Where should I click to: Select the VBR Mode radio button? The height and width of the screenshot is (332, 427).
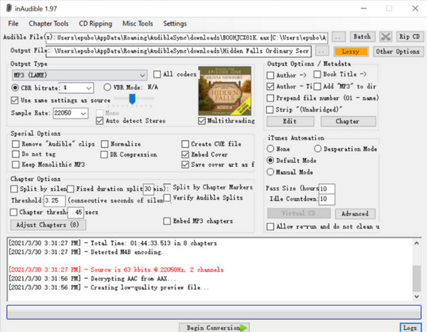pyautogui.click(x=107, y=87)
